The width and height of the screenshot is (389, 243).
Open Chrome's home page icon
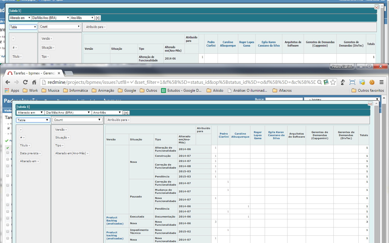(x=34, y=82)
